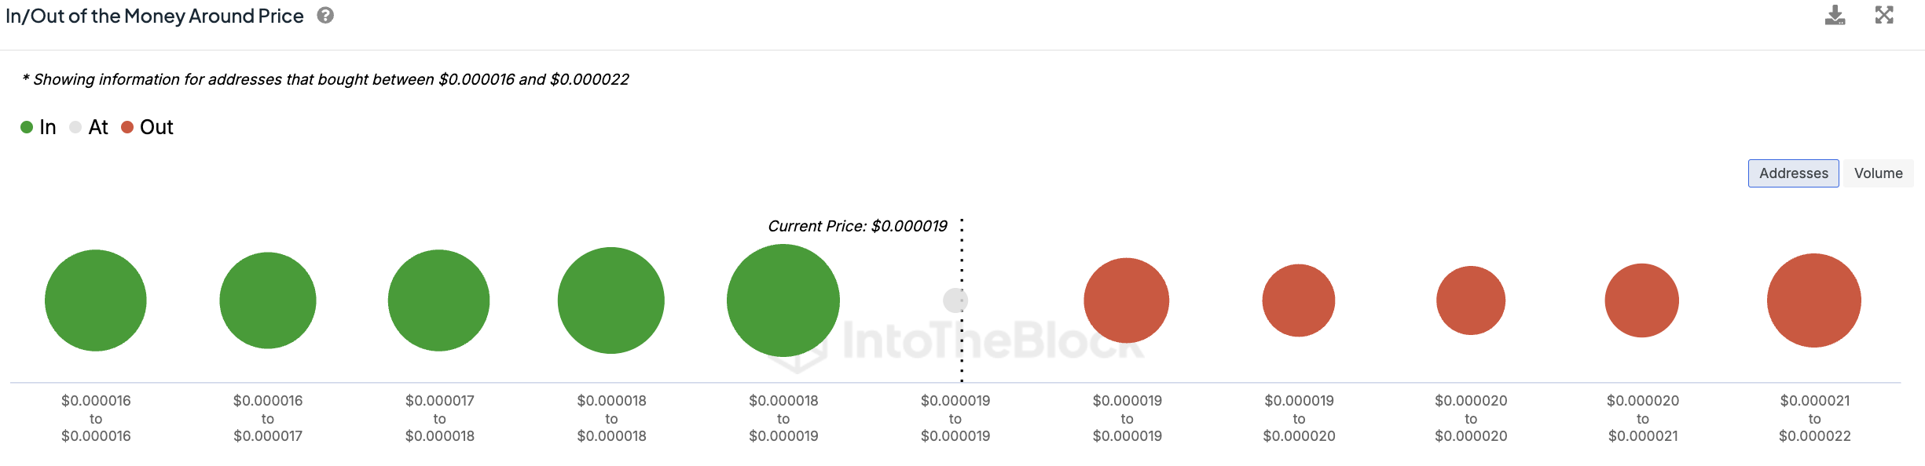Select the red $0.000019 to $0.000020 bubble
Image resolution: width=1925 pixels, height=466 pixels.
(1298, 300)
